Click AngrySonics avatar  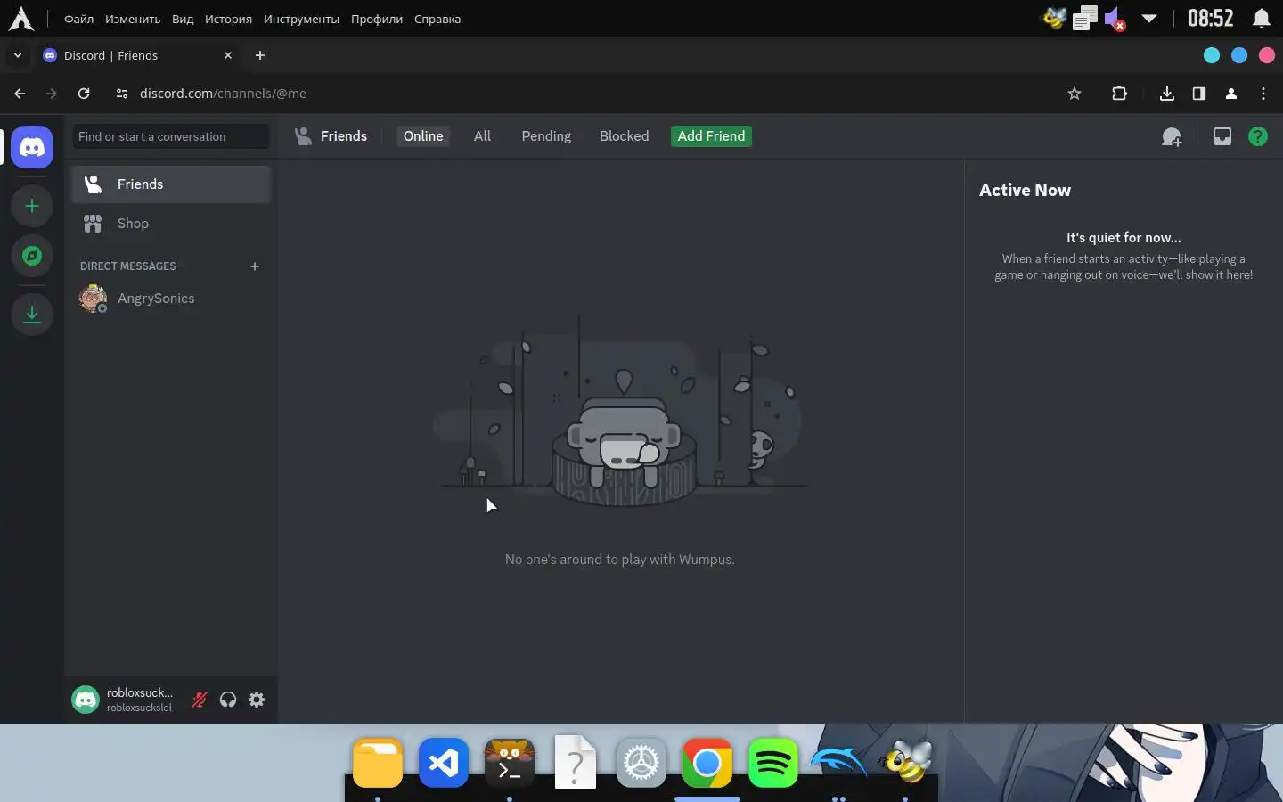(93, 299)
